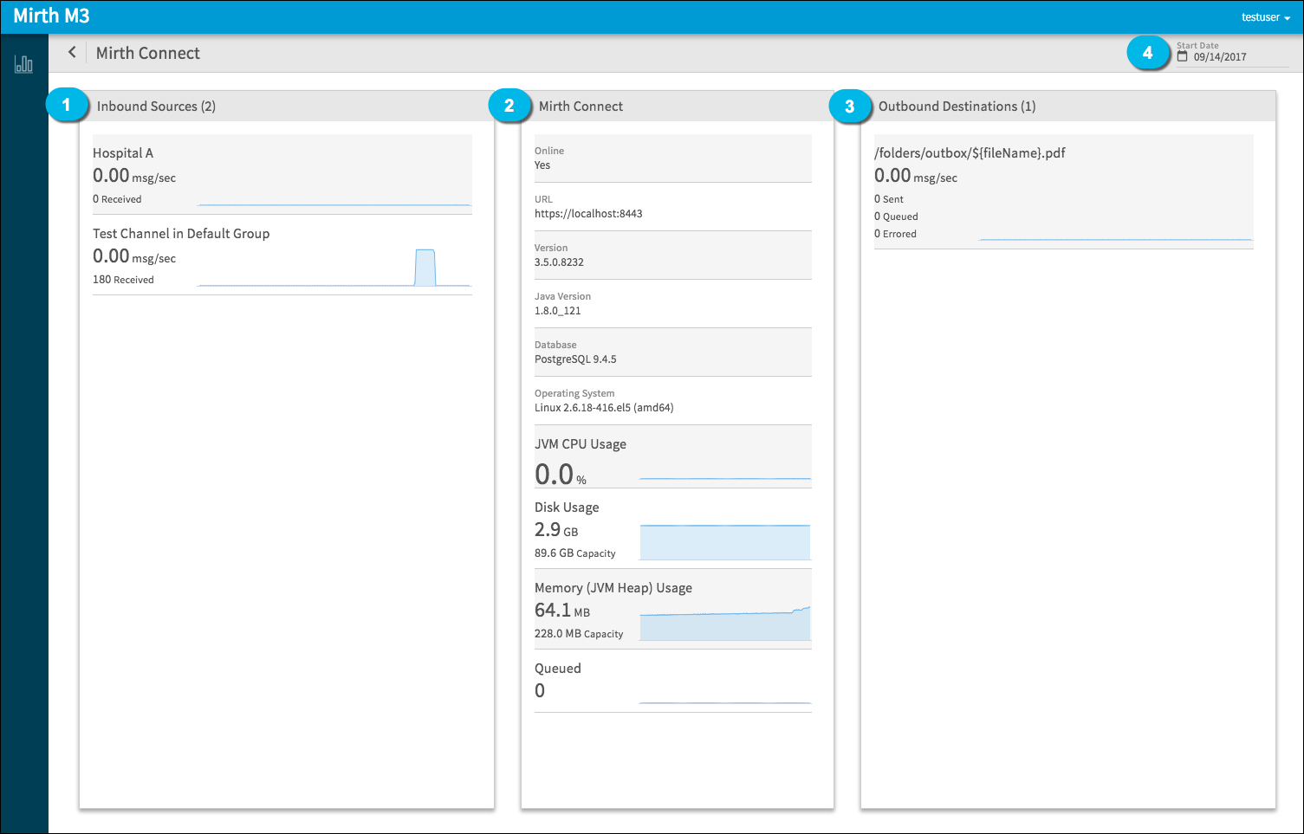Screen dimensions: 1304x834
Task: Click the Operating System value Linux 2.6.18-416.el5
Action: tap(604, 408)
